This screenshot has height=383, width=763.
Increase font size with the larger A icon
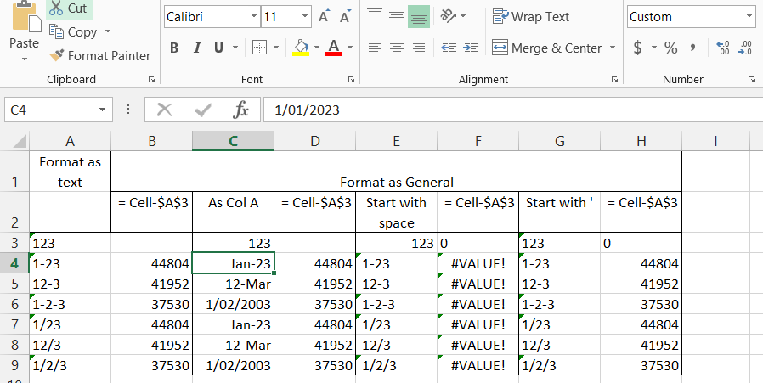coord(325,17)
